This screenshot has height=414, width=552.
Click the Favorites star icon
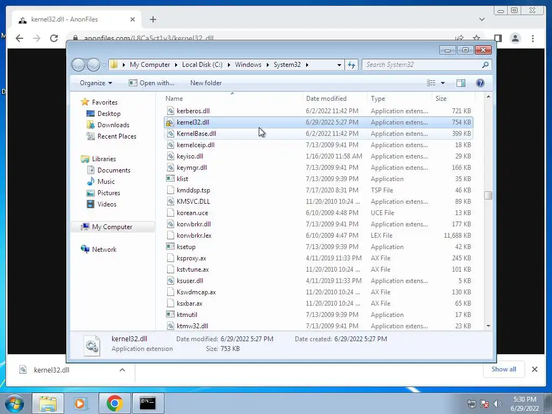85,102
